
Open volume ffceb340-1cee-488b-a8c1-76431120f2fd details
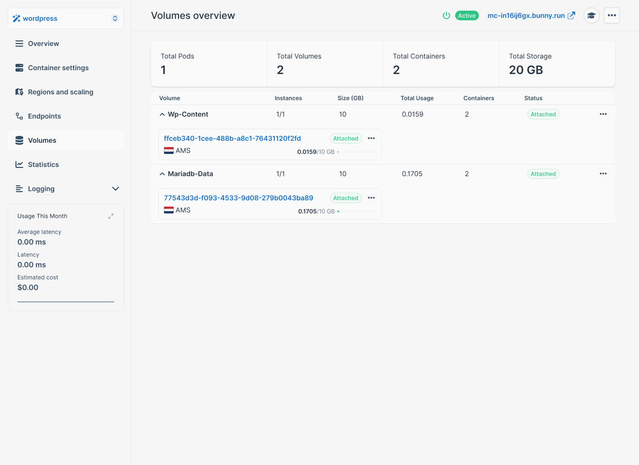(232, 138)
